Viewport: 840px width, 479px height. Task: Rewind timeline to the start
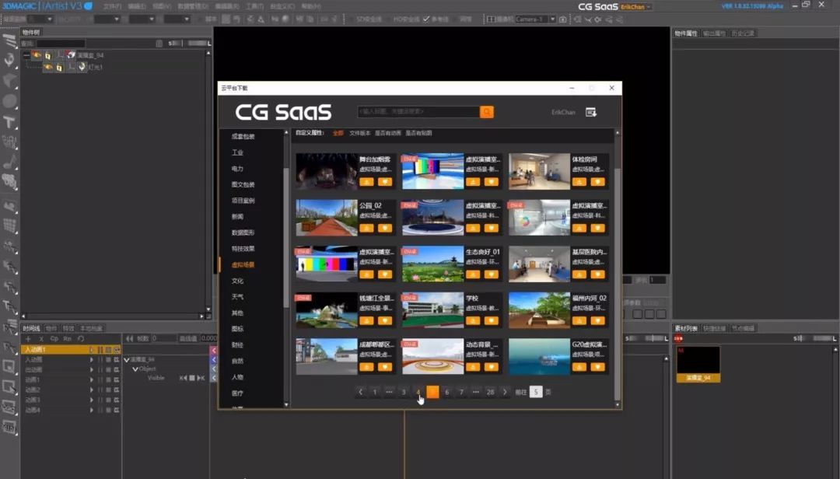(x=130, y=338)
